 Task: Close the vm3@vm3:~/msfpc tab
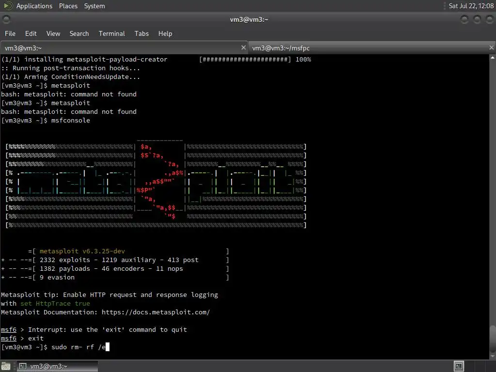click(x=491, y=47)
